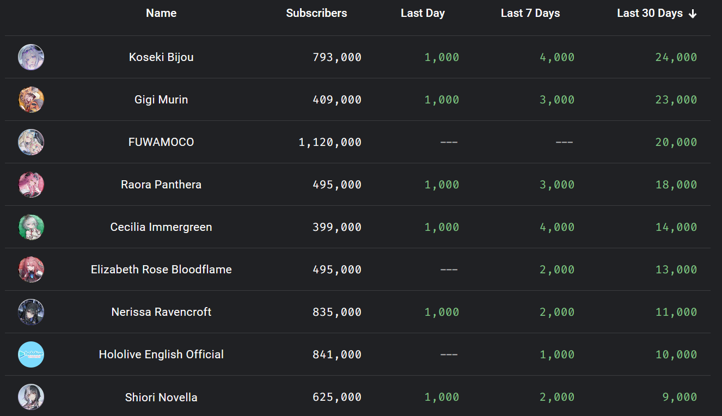Click Shiori Novella's avatar icon

click(x=31, y=397)
